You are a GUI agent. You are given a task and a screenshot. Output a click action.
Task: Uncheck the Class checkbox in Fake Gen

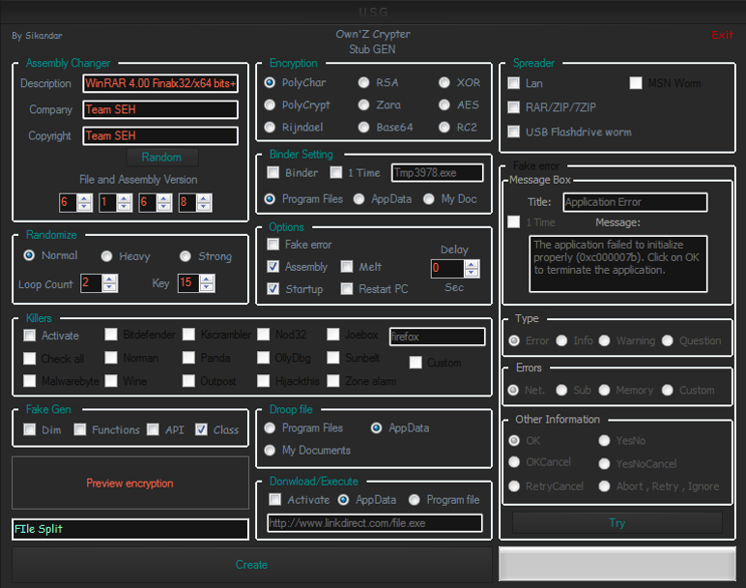click(x=201, y=430)
